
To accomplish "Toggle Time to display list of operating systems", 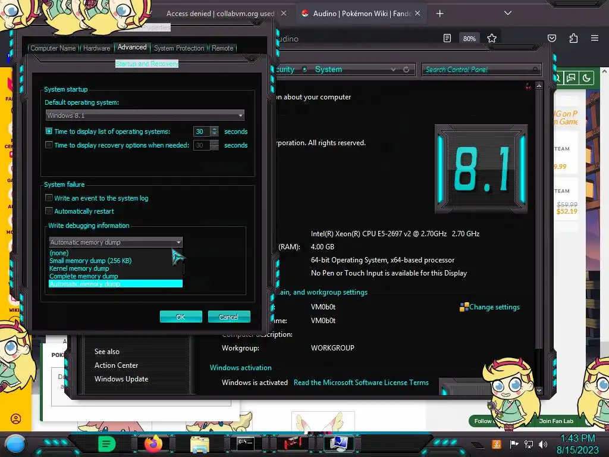I will pos(49,132).
